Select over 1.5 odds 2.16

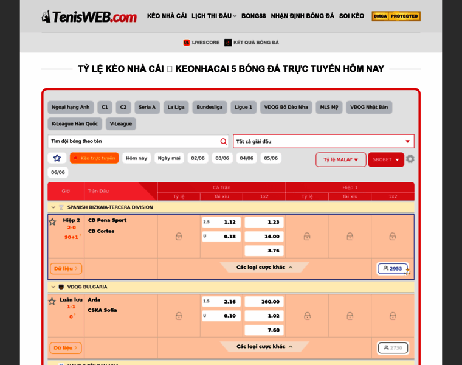[221, 302]
